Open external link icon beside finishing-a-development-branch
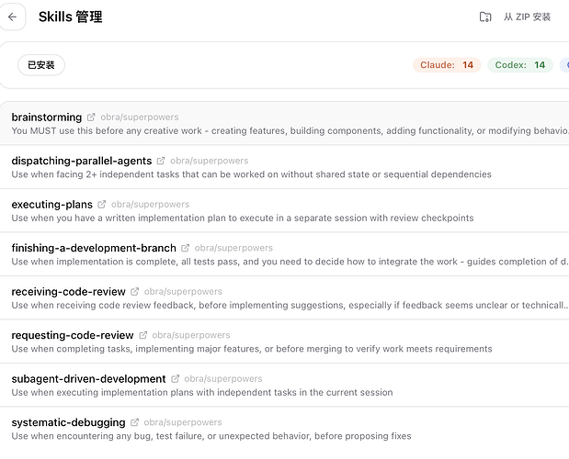569x459 pixels. click(x=185, y=248)
